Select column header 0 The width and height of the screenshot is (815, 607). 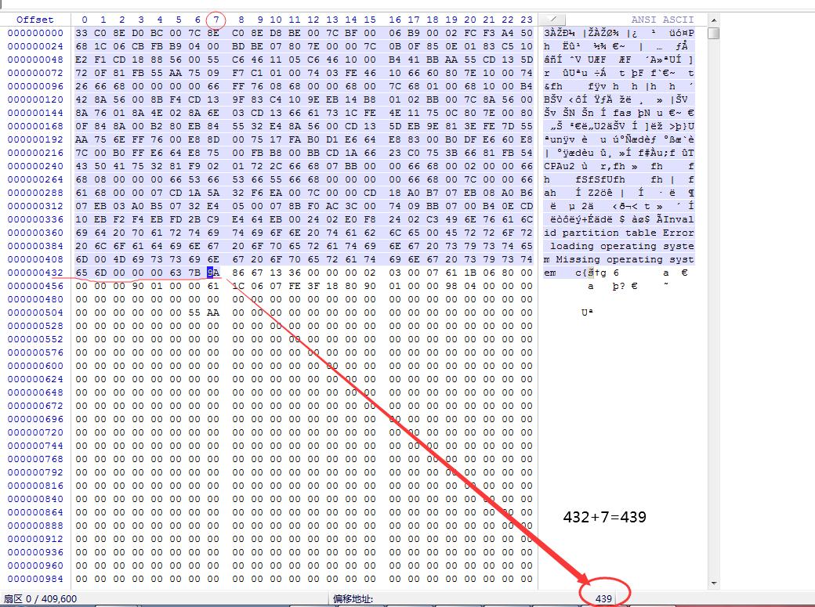click(84, 20)
